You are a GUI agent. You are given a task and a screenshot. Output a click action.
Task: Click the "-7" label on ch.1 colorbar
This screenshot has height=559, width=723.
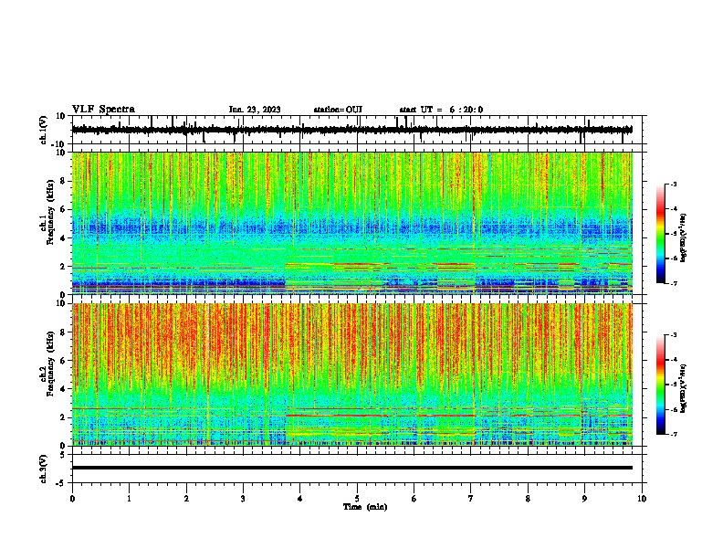[x=674, y=283]
